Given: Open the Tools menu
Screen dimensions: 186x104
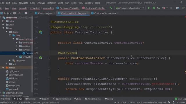Looking at the screenshot, I should click(74, 3).
